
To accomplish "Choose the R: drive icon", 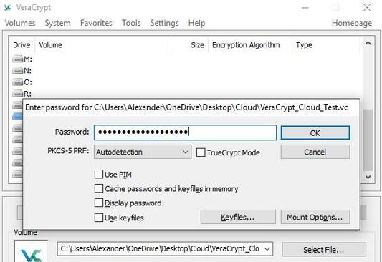I will 17,94.
